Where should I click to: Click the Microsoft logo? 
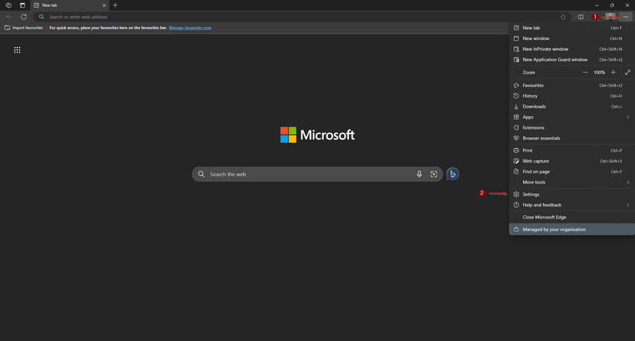[x=317, y=135]
